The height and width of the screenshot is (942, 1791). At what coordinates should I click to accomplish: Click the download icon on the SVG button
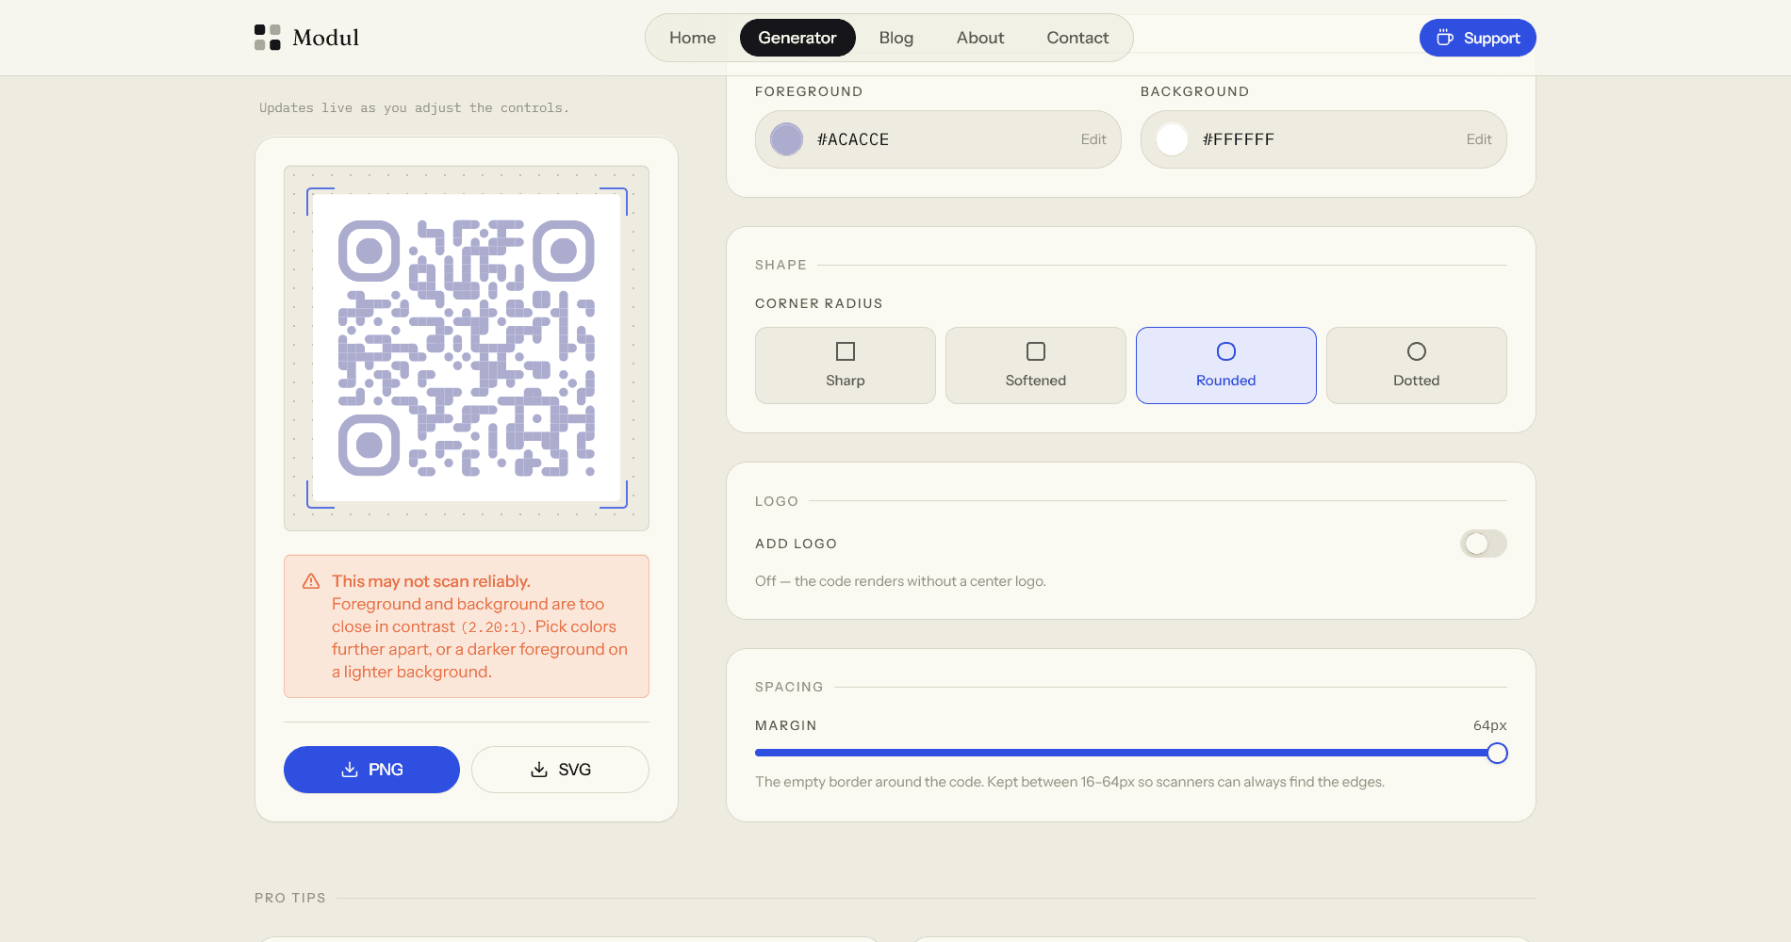(539, 770)
